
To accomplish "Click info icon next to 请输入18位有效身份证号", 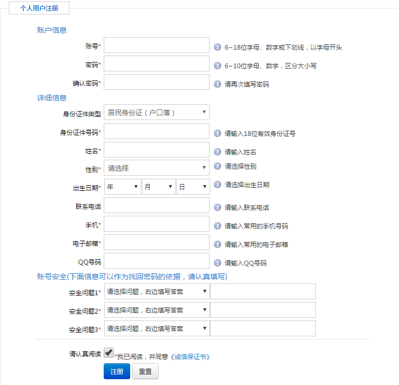I will (x=217, y=133).
